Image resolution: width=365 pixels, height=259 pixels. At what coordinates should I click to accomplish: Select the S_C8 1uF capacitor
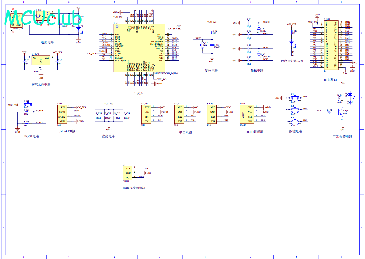pyautogui.click(x=24, y=61)
